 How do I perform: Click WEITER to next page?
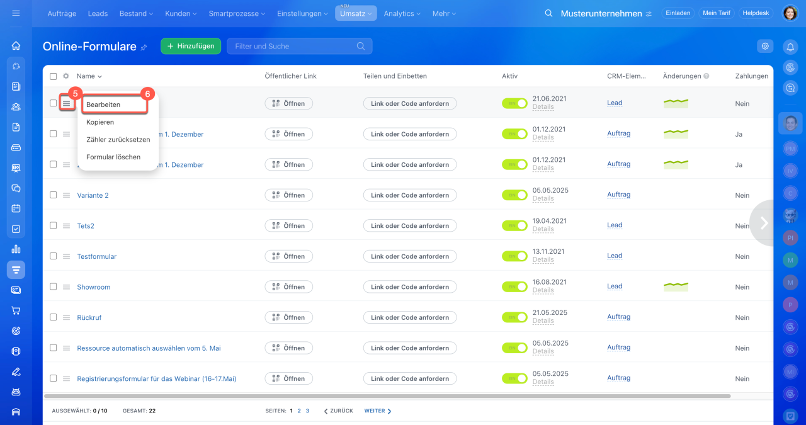click(x=378, y=411)
